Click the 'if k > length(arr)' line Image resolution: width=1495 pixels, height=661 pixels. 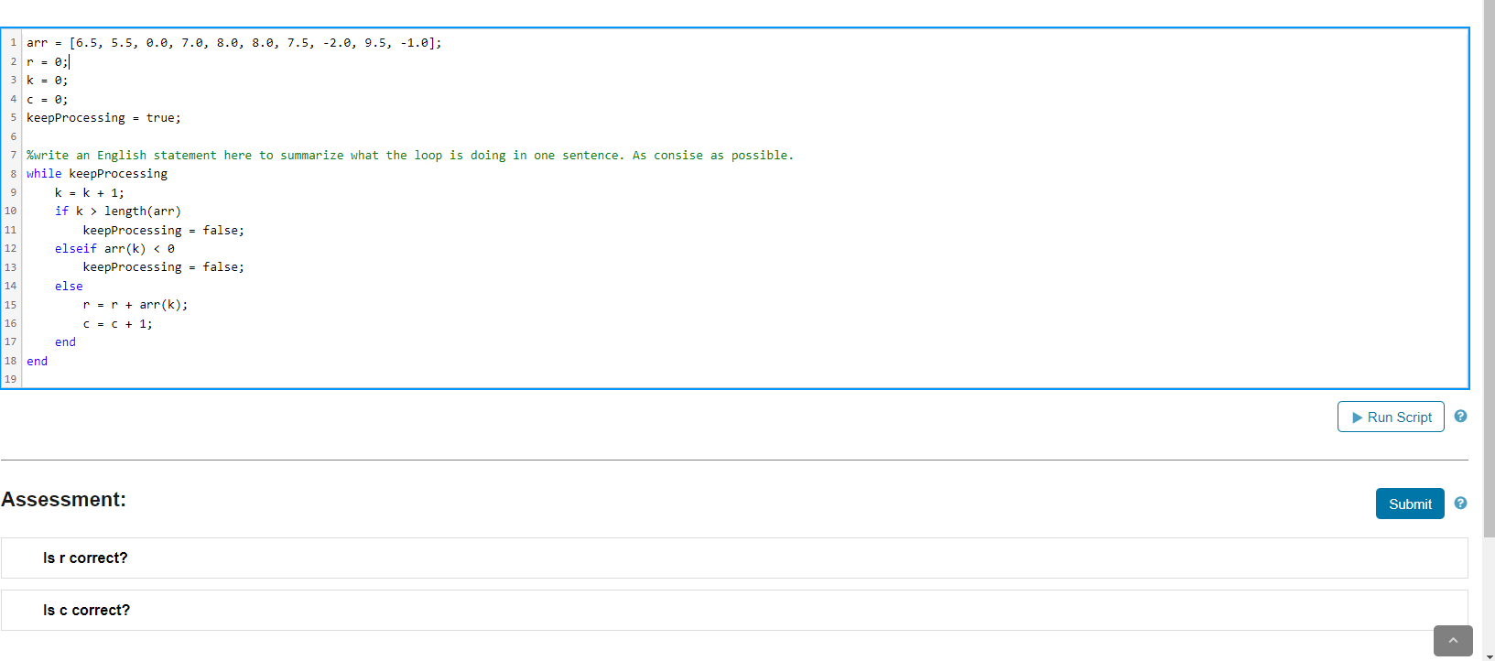[118, 211]
